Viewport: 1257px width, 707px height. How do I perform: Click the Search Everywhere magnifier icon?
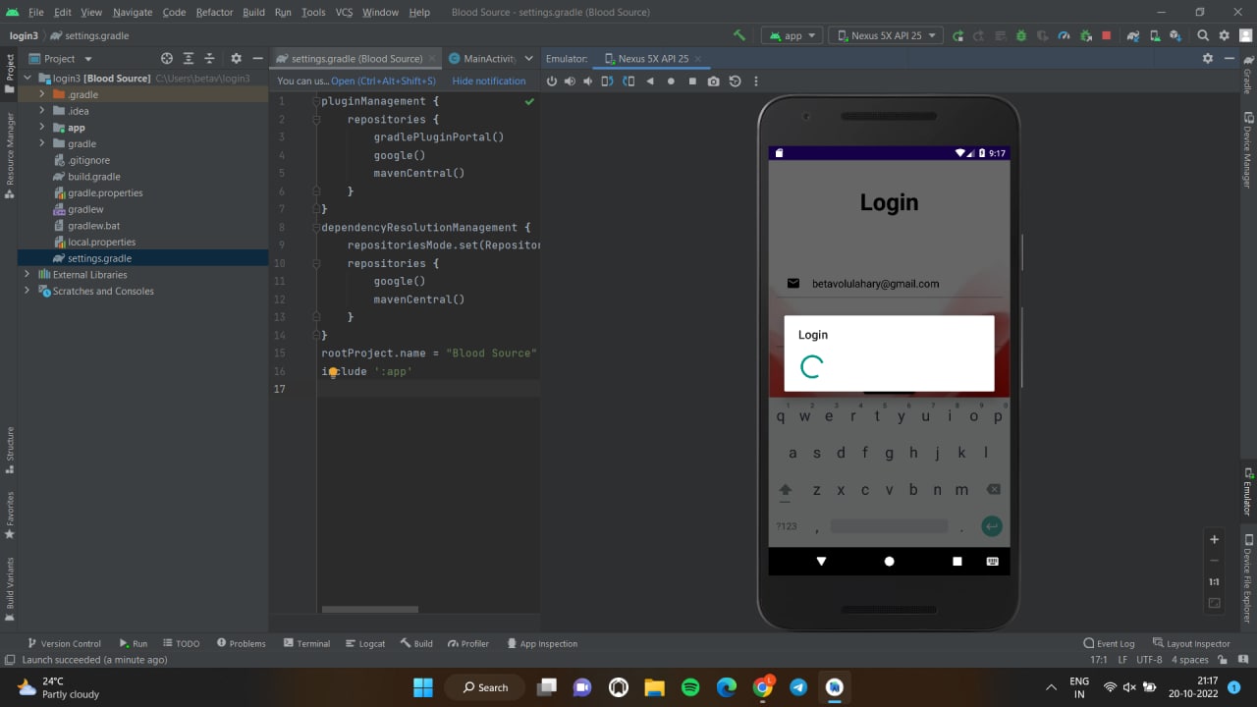(1203, 35)
